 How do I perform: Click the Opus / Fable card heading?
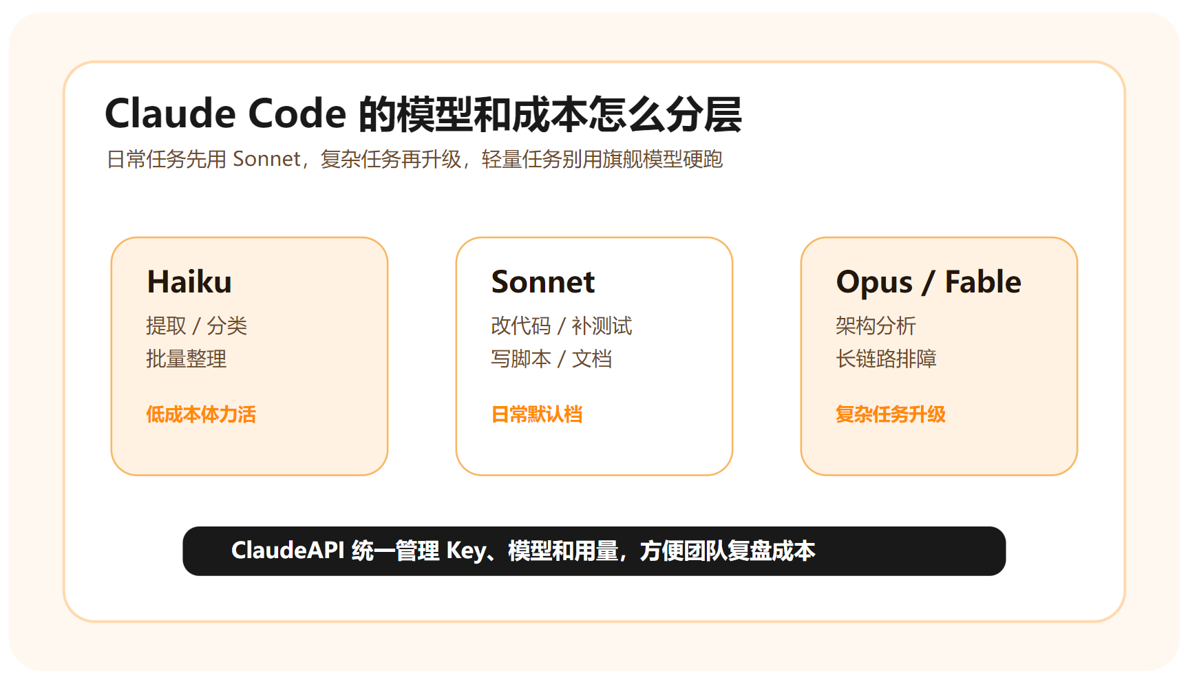[929, 283]
